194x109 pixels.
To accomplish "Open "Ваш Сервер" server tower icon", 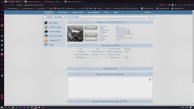I will coord(46,23).
